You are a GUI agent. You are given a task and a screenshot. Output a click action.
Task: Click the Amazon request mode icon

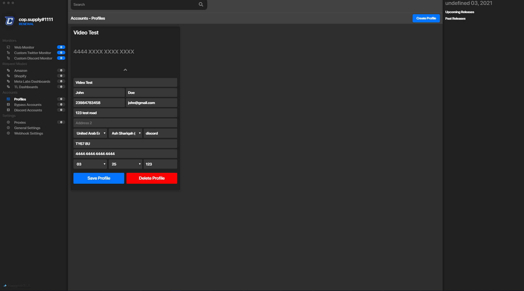8,70
